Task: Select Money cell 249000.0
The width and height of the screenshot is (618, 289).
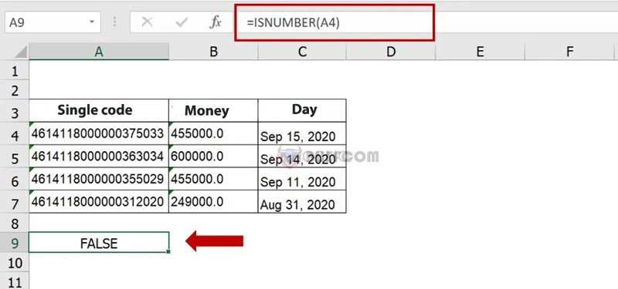Action: (213, 202)
